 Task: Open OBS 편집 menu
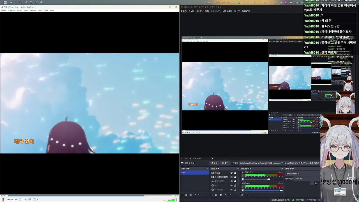tap(191, 11)
